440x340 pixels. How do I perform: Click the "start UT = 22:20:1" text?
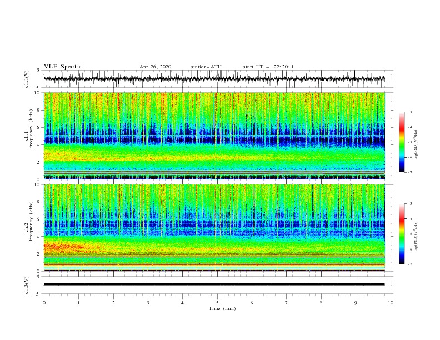(268, 67)
